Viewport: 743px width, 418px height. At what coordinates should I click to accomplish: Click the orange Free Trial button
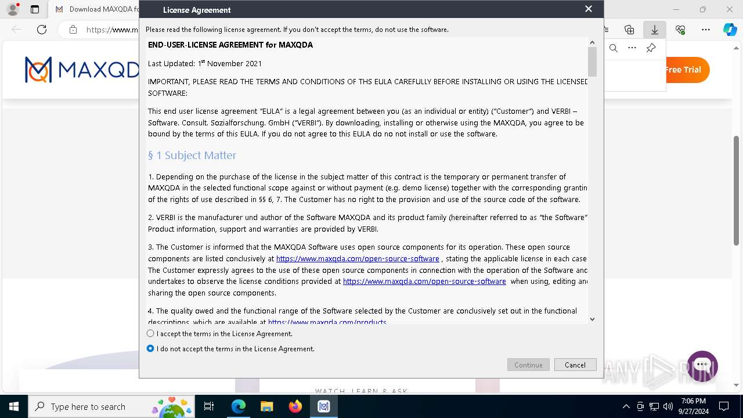click(x=686, y=70)
